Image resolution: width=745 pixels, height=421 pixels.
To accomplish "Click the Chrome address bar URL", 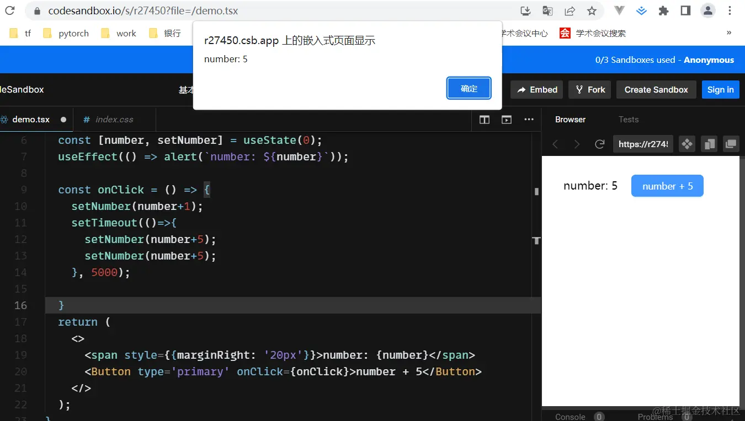I will pos(143,11).
